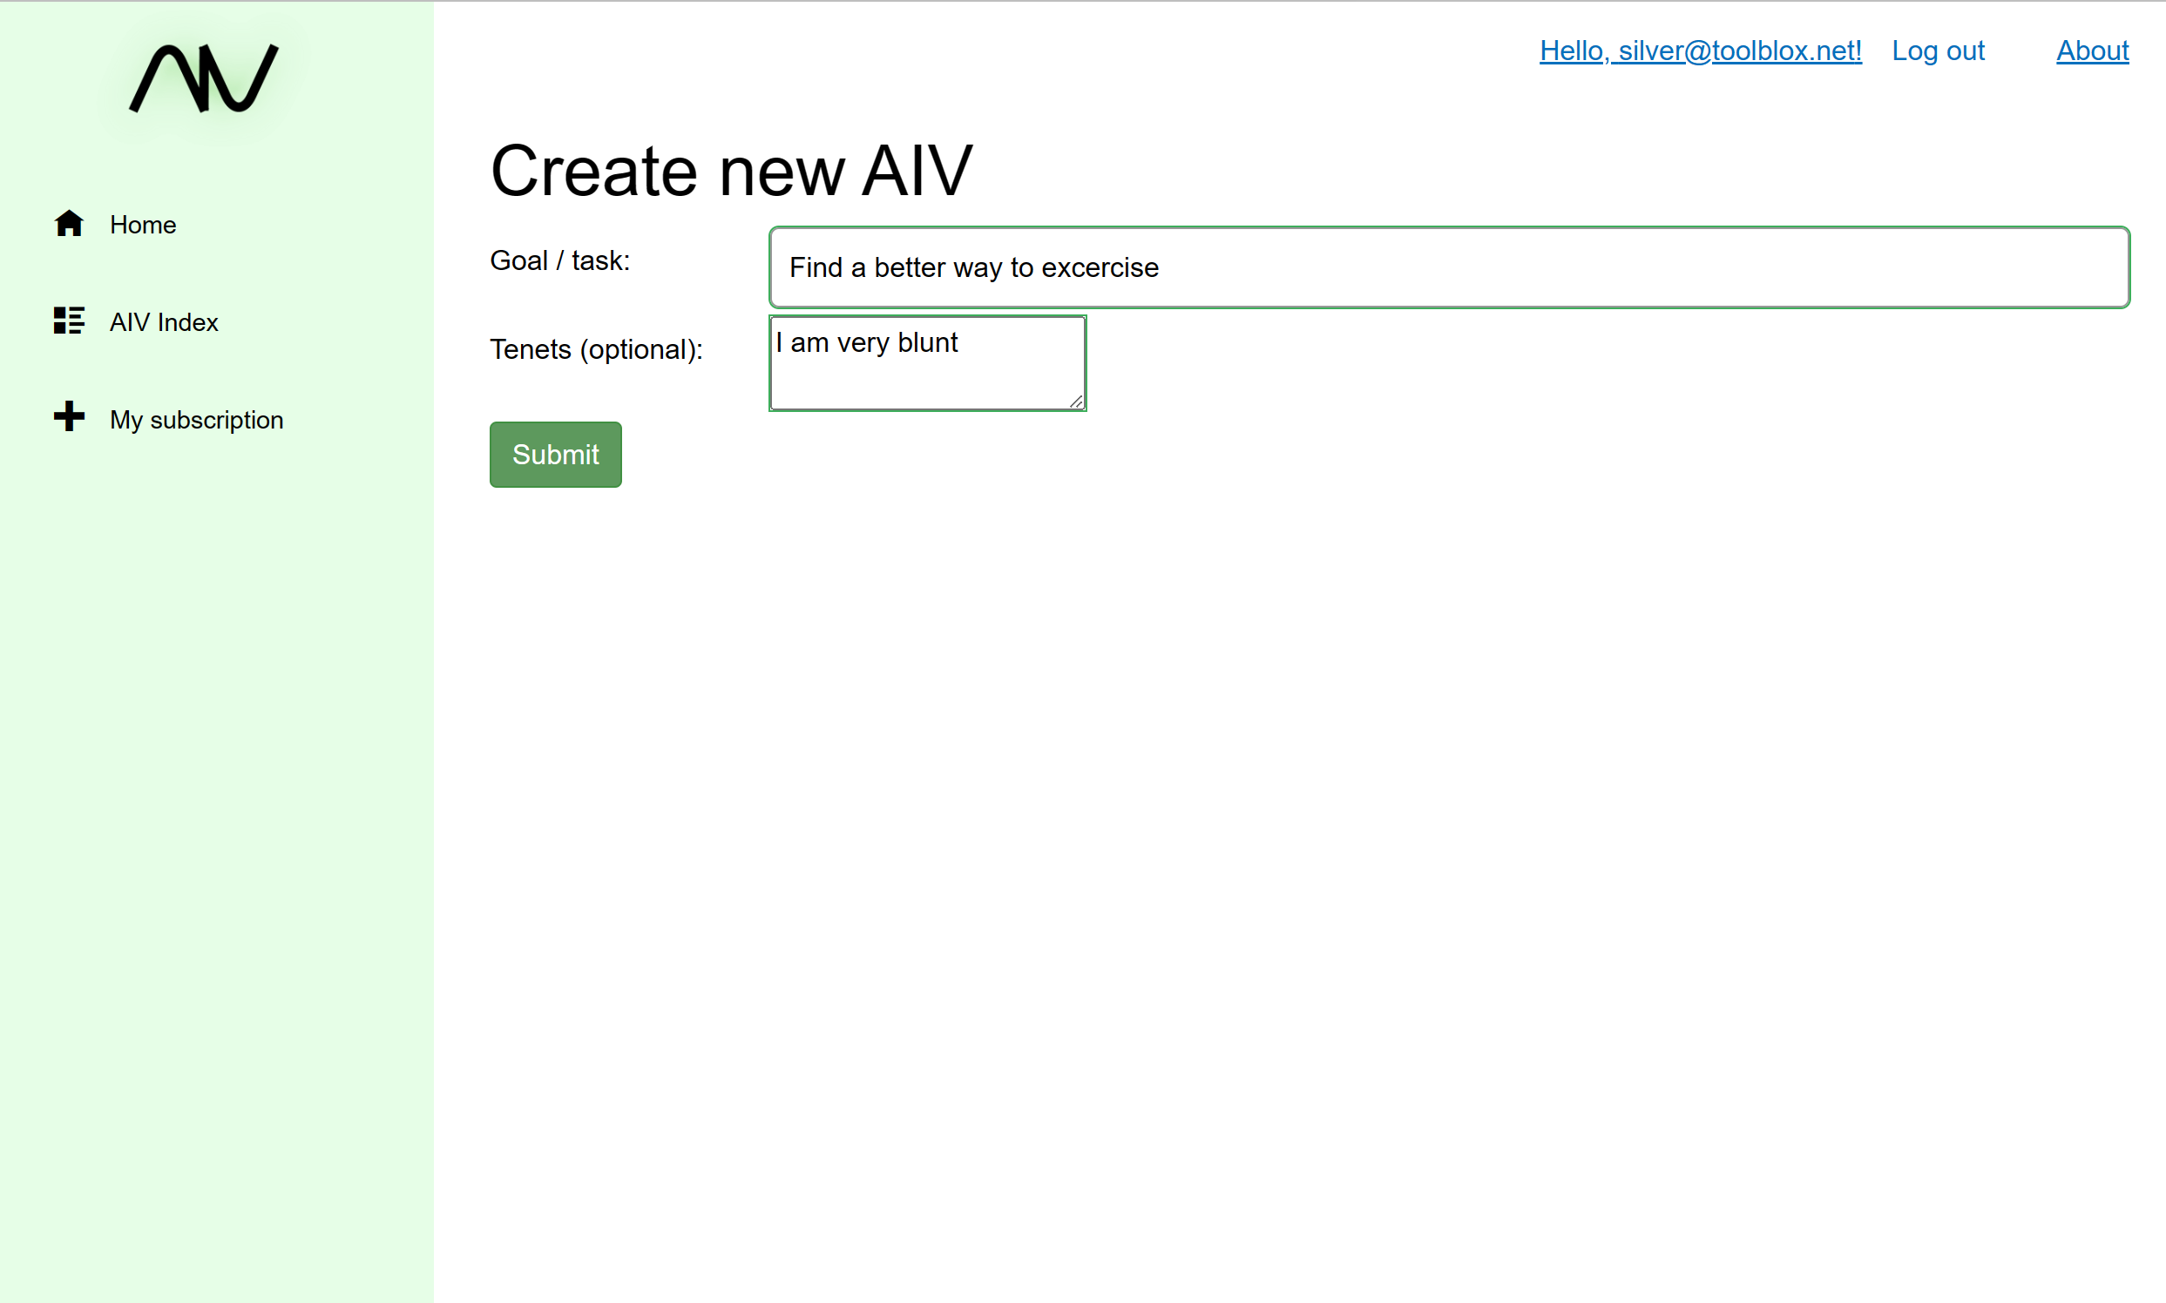Go to AIV Index page
Screen dimensions: 2166x1303
click(x=164, y=322)
